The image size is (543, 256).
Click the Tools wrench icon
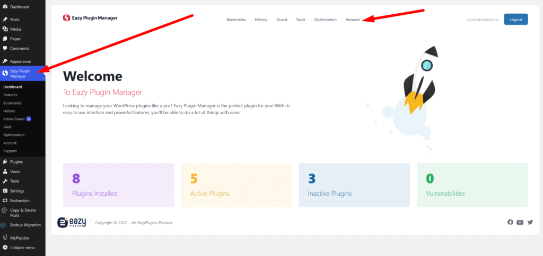click(5, 181)
